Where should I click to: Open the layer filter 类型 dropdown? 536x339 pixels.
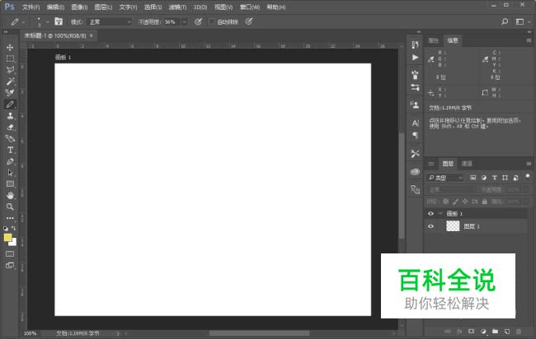tap(445, 178)
